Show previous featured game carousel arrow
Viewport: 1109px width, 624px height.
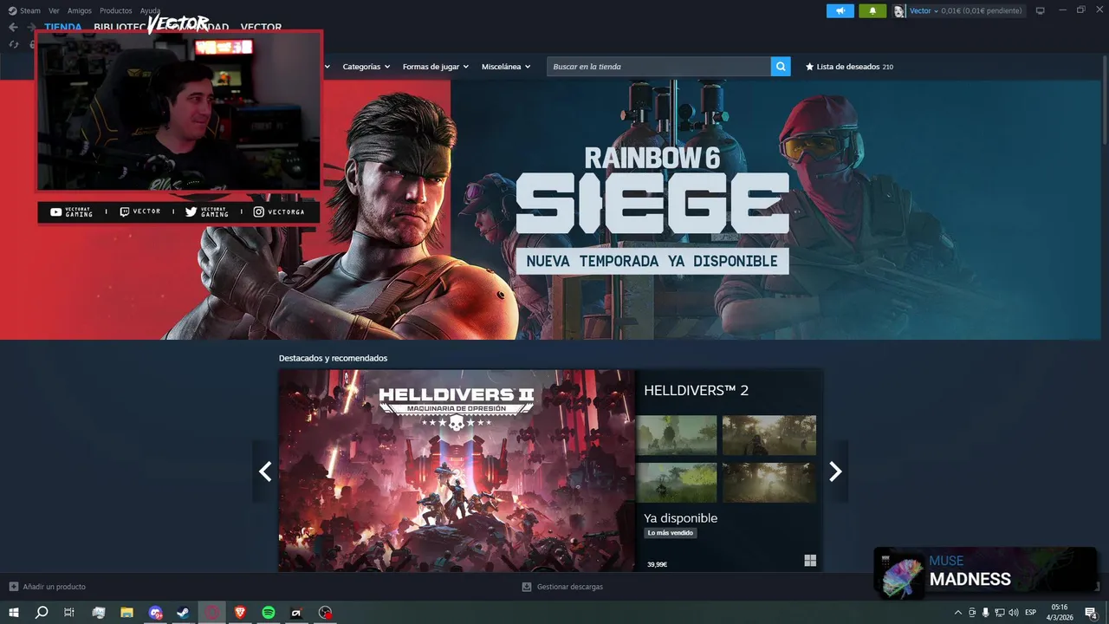click(265, 471)
